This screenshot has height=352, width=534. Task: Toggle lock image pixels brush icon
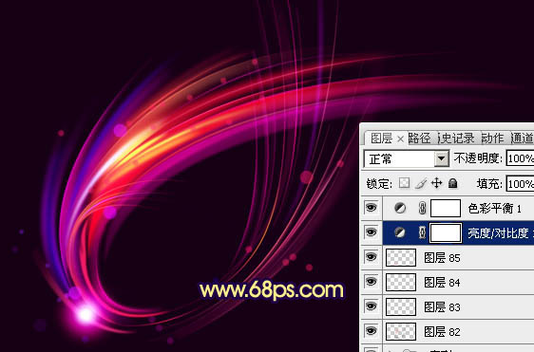click(x=421, y=184)
